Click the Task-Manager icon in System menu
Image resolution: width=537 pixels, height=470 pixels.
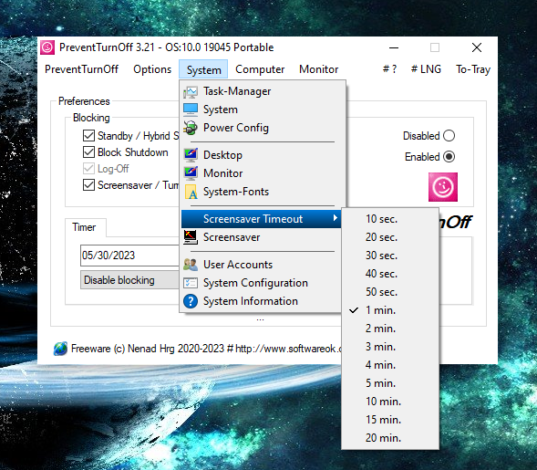(191, 91)
